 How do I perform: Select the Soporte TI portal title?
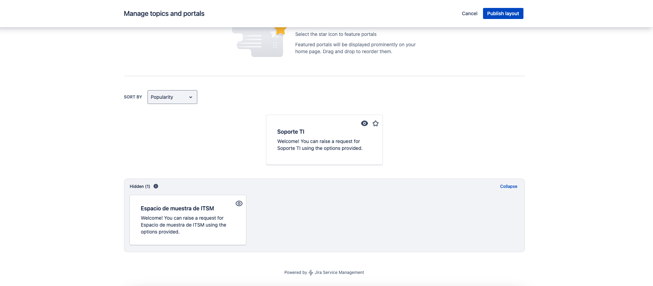tap(291, 132)
